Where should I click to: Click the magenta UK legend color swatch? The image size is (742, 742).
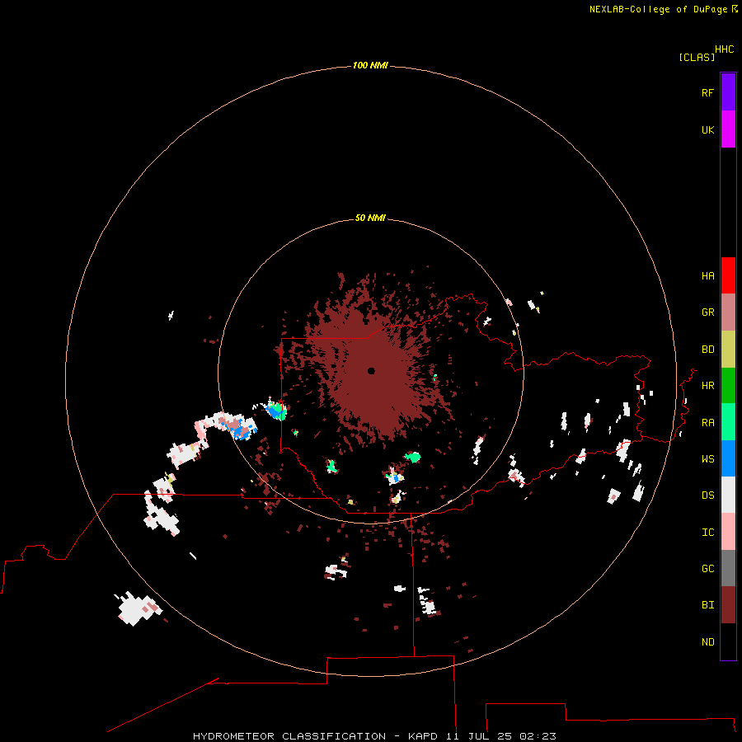(728, 129)
